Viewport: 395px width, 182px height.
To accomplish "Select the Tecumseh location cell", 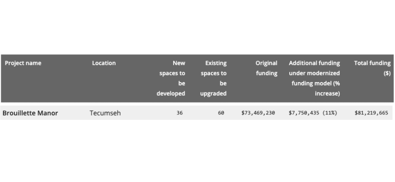I will (x=105, y=113).
